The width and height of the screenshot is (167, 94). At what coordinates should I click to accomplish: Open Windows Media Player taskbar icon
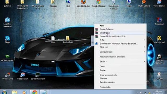[x=24, y=92]
